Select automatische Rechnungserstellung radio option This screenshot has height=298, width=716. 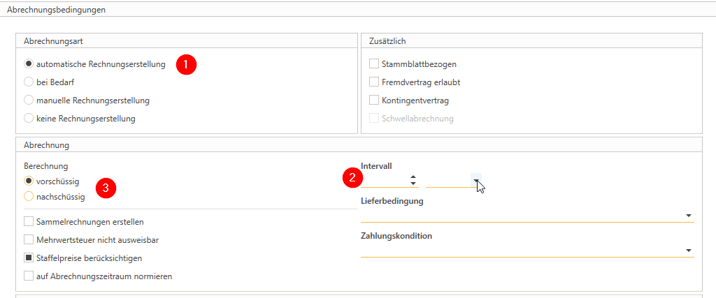(29, 64)
